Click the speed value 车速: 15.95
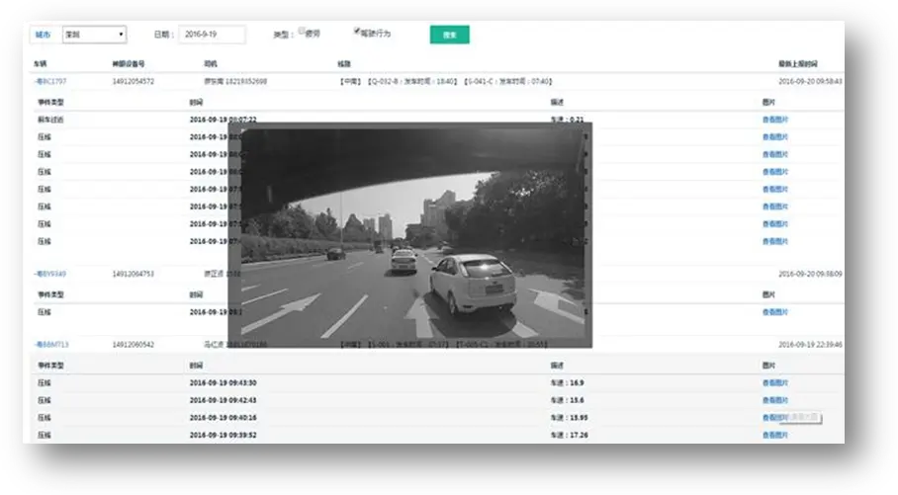Screen dimensions: 898x495 (569, 418)
